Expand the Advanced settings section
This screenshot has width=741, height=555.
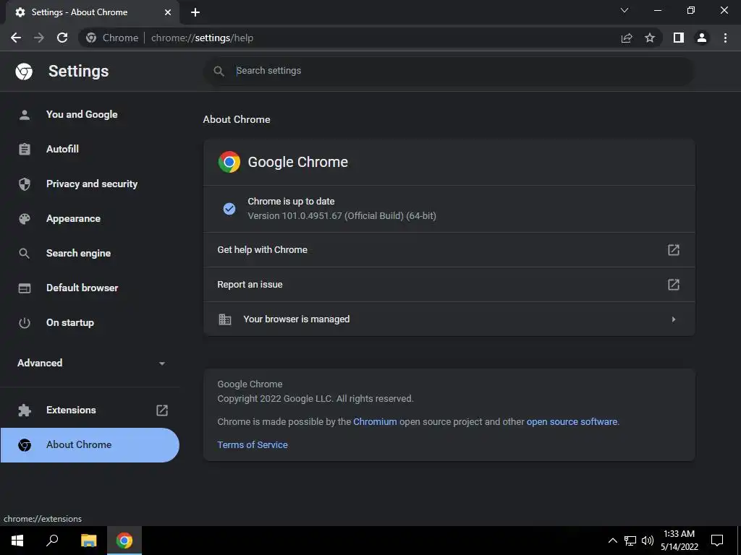coord(90,363)
